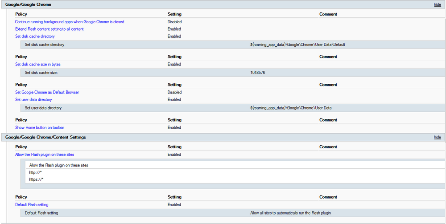Click 'Show Home button on toolbar' link
The width and height of the screenshot is (446, 224).
pyautogui.click(x=40, y=128)
